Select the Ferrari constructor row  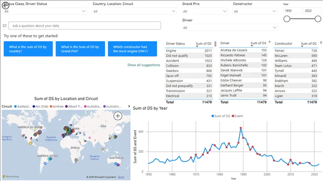(x=296, y=50)
